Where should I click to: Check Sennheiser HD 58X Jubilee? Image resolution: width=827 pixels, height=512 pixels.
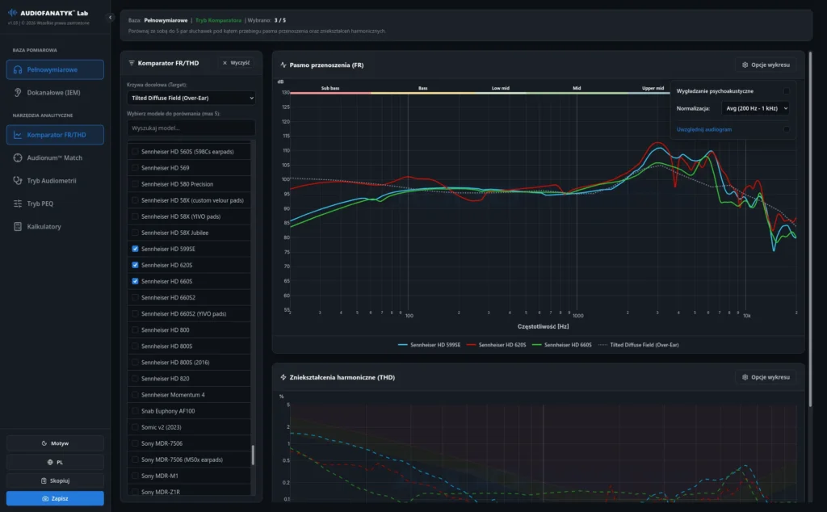pos(135,233)
